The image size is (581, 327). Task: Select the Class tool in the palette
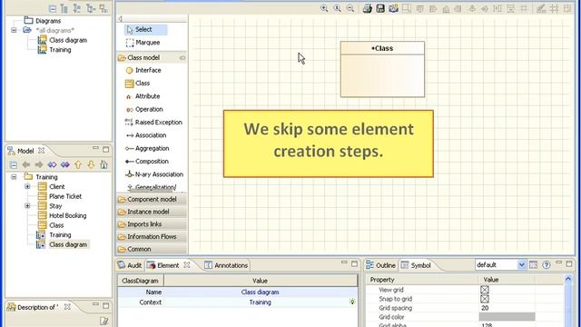(x=138, y=83)
